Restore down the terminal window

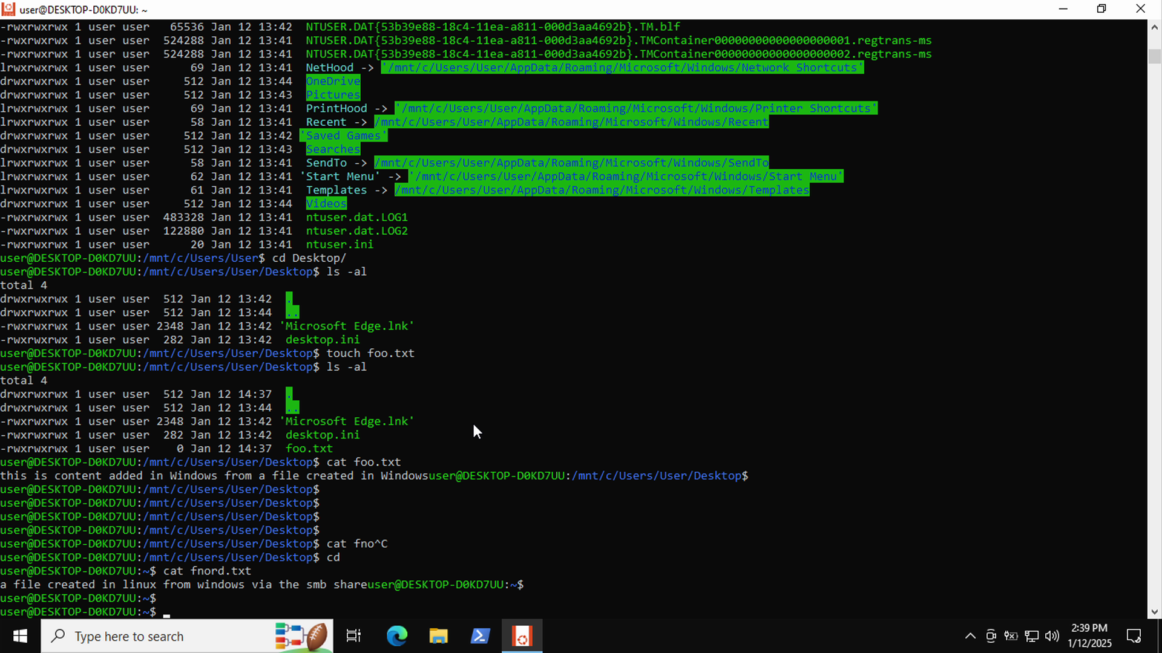coord(1101,9)
